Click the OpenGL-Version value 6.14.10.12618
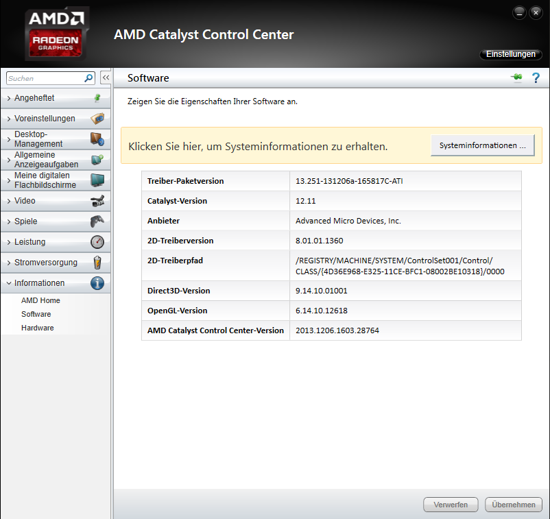The height and width of the screenshot is (519, 550). tap(322, 311)
